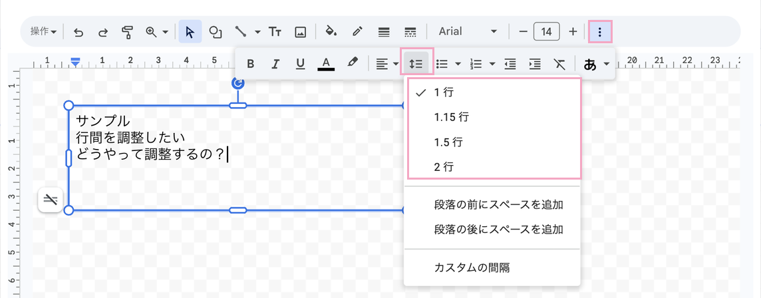Viewport: 761px width, 298px height.
Task: Click the top-left corner resize handle
Action: coord(69,105)
